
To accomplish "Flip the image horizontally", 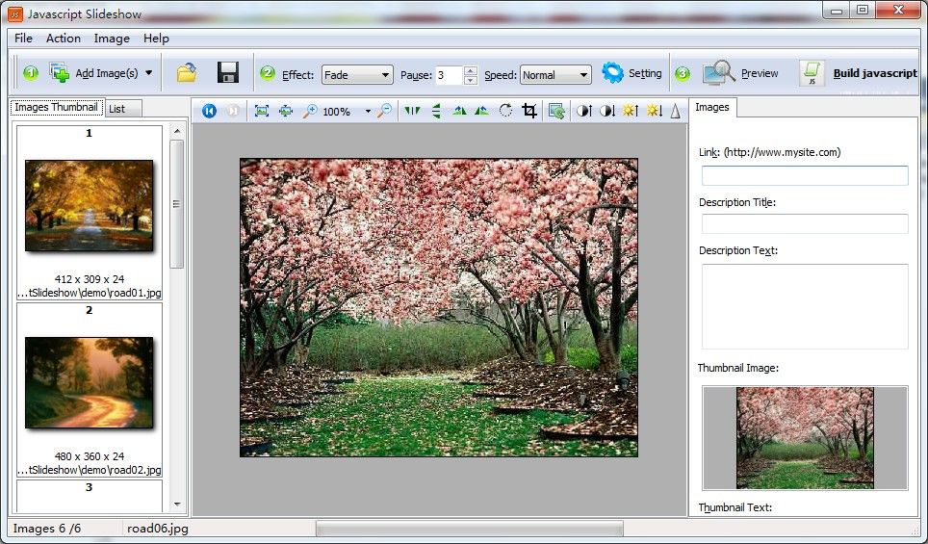I will [413, 111].
